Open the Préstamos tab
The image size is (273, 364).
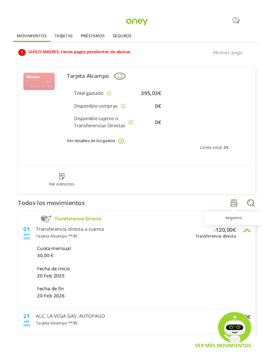pyautogui.click(x=92, y=36)
